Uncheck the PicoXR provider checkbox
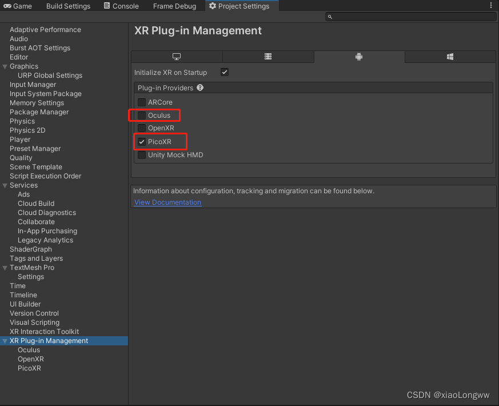The height and width of the screenshot is (406, 499). click(142, 142)
